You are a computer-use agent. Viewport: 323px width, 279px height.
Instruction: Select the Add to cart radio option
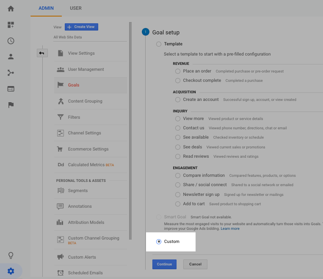[177, 204]
